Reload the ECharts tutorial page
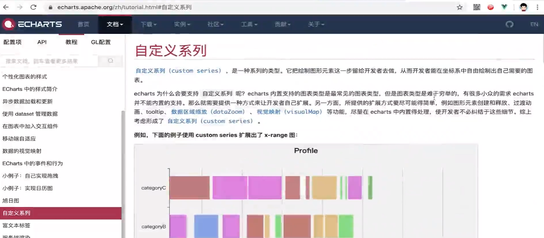This screenshot has height=238, width=544. pos(33,7)
